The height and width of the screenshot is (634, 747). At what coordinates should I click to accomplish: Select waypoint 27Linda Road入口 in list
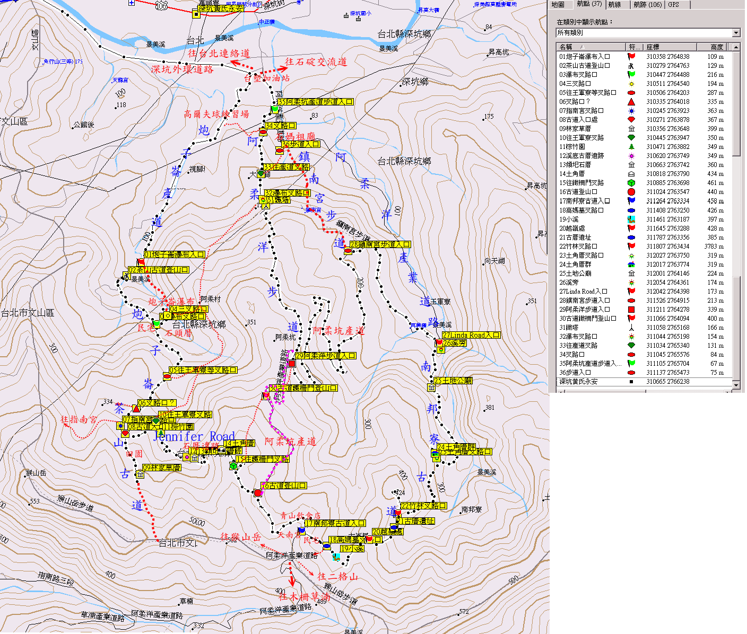tap(583, 291)
